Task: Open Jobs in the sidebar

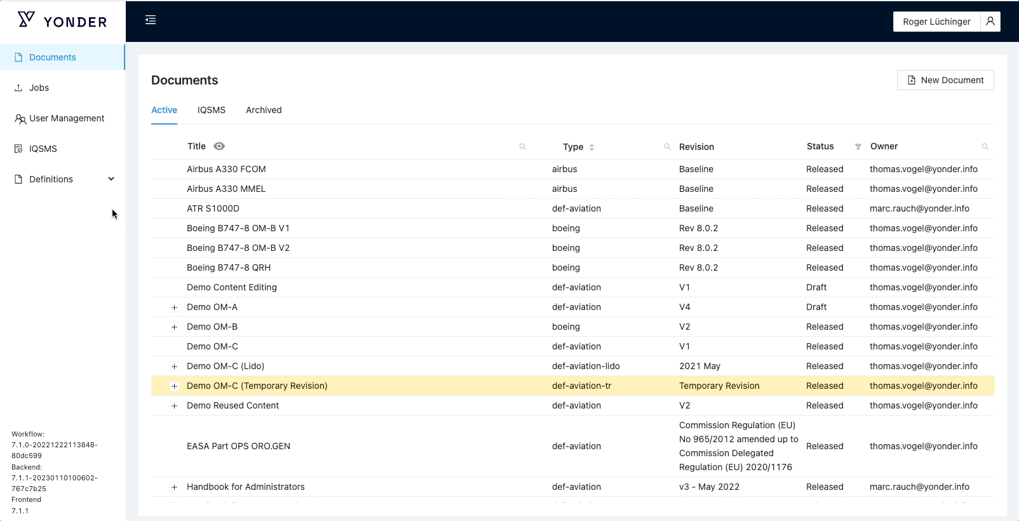Action: pos(62,88)
